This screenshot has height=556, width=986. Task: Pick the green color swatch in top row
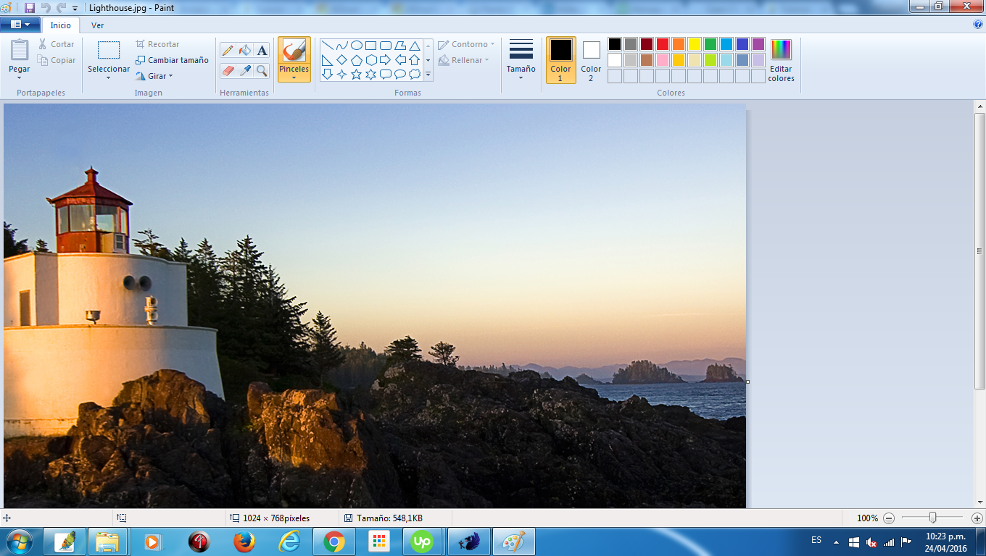coord(710,44)
